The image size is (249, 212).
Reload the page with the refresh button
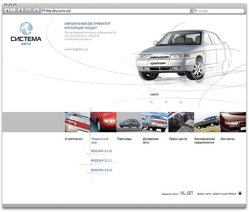tap(20, 11)
